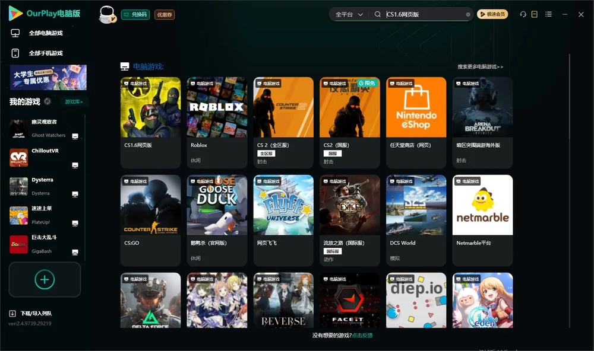
Task: Open the user avatar profile
Action: coord(107,14)
